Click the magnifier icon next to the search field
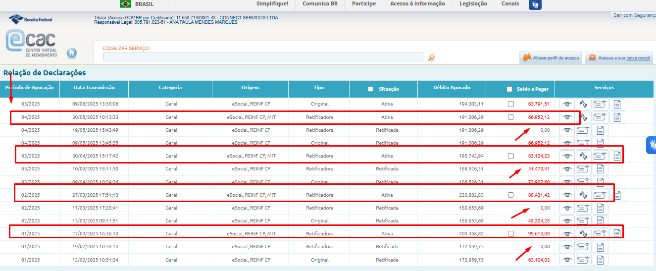Viewport: 656px width, 271px height. tap(431, 57)
